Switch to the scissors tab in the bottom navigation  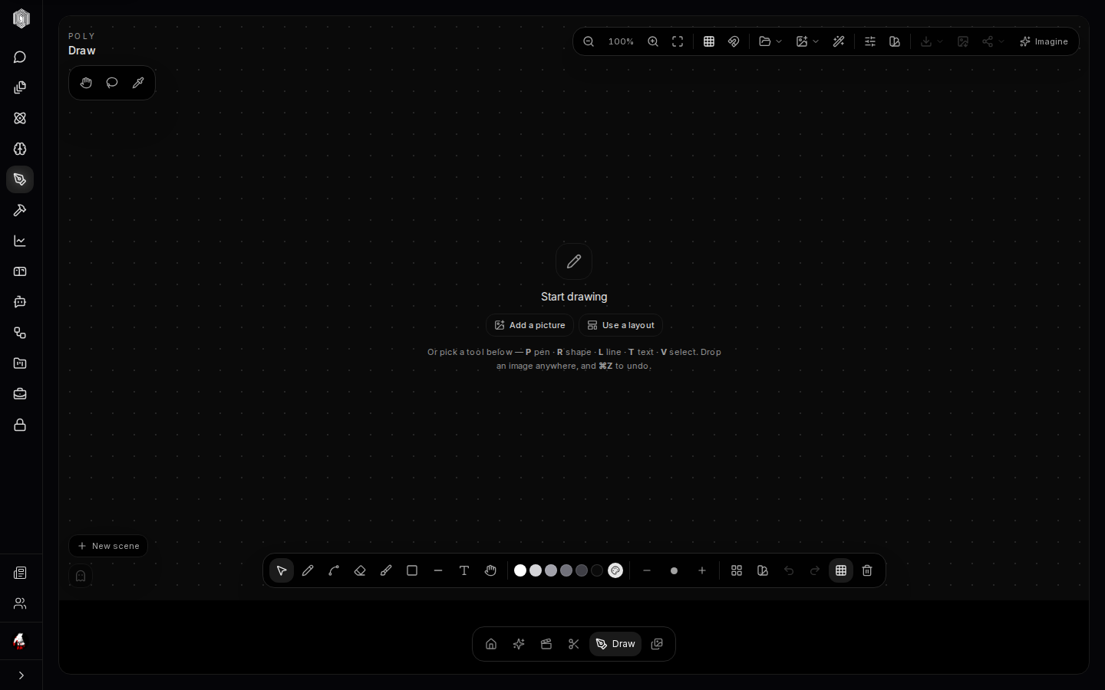coord(574,644)
